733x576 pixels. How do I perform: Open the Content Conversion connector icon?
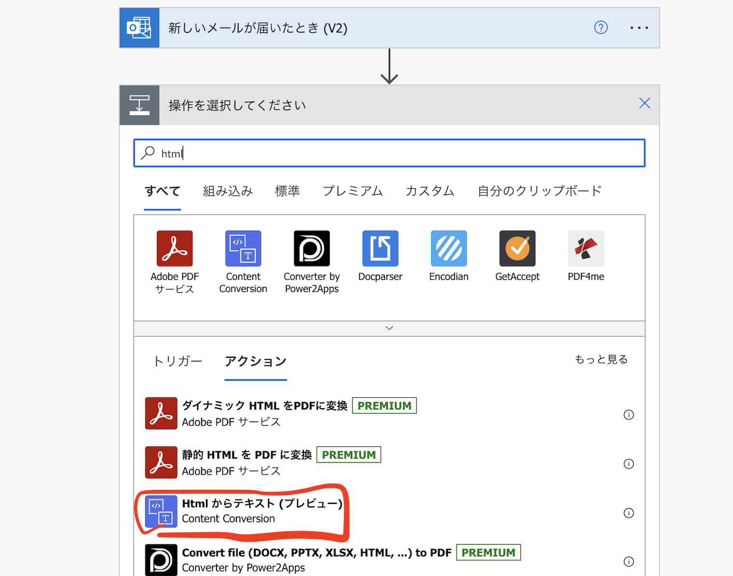[243, 249]
